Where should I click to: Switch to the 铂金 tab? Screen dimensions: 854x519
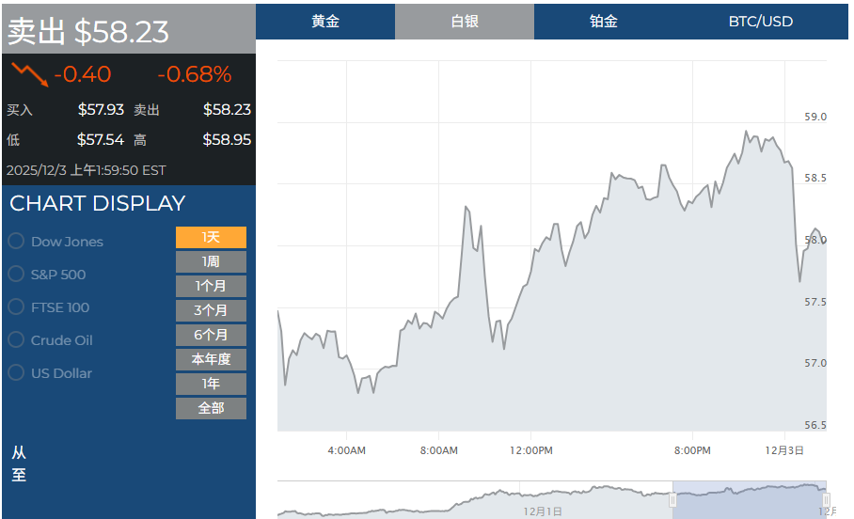click(x=604, y=22)
